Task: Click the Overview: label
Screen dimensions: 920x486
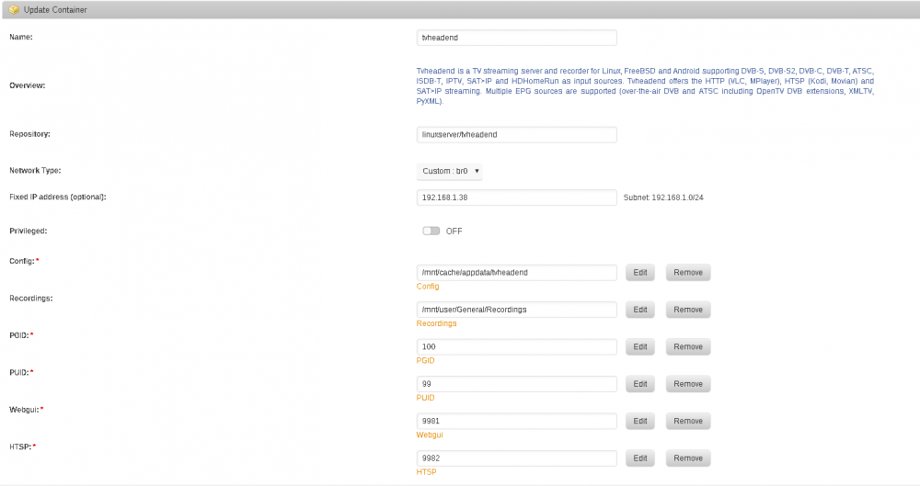Action: 27,85
